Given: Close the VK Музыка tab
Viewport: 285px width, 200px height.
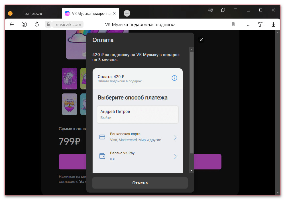Looking at the screenshot, I should click(x=114, y=13).
